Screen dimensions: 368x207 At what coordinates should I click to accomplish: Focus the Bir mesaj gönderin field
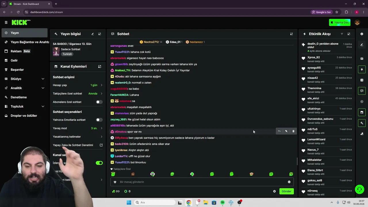(x=202, y=182)
